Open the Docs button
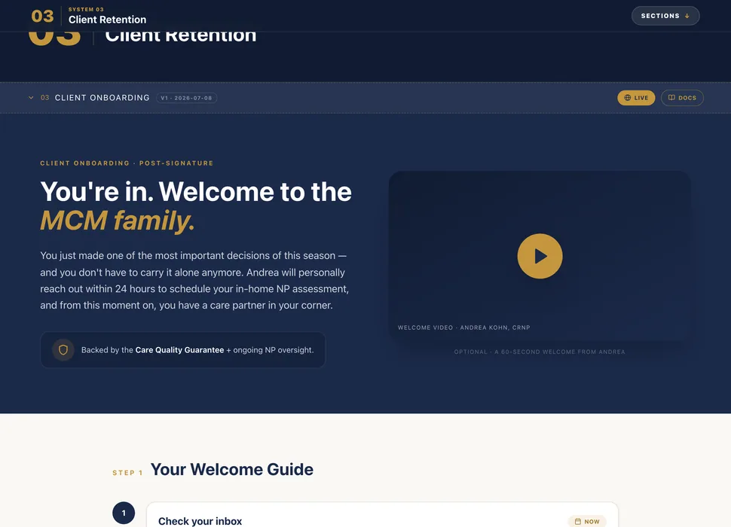This screenshot has width=731, height=527. pos(682,98)
